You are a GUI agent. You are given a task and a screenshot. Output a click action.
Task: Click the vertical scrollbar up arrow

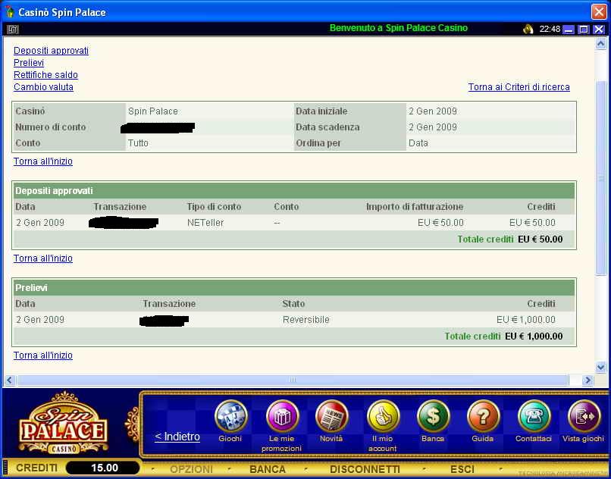pos(600,43)
